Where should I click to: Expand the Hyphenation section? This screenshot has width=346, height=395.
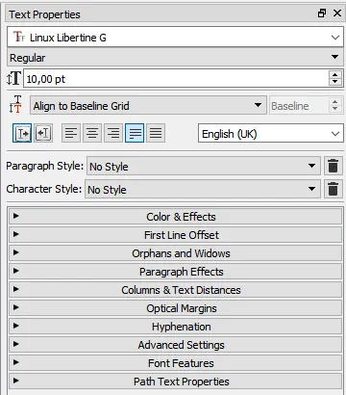coord(175,327)
